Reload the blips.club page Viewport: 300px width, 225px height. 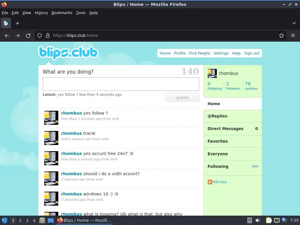[28, 35]
